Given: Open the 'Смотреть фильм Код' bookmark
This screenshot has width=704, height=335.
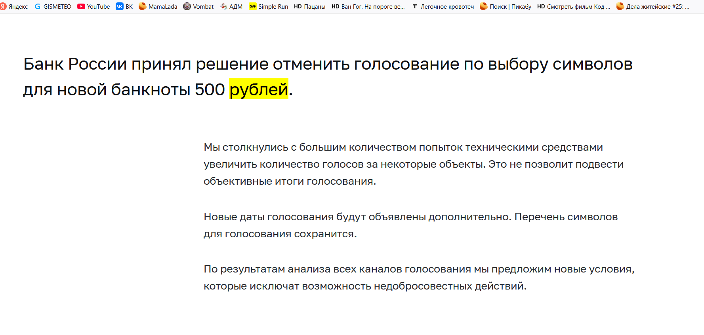Looking at the screenshot, I should tap(574, 6).
